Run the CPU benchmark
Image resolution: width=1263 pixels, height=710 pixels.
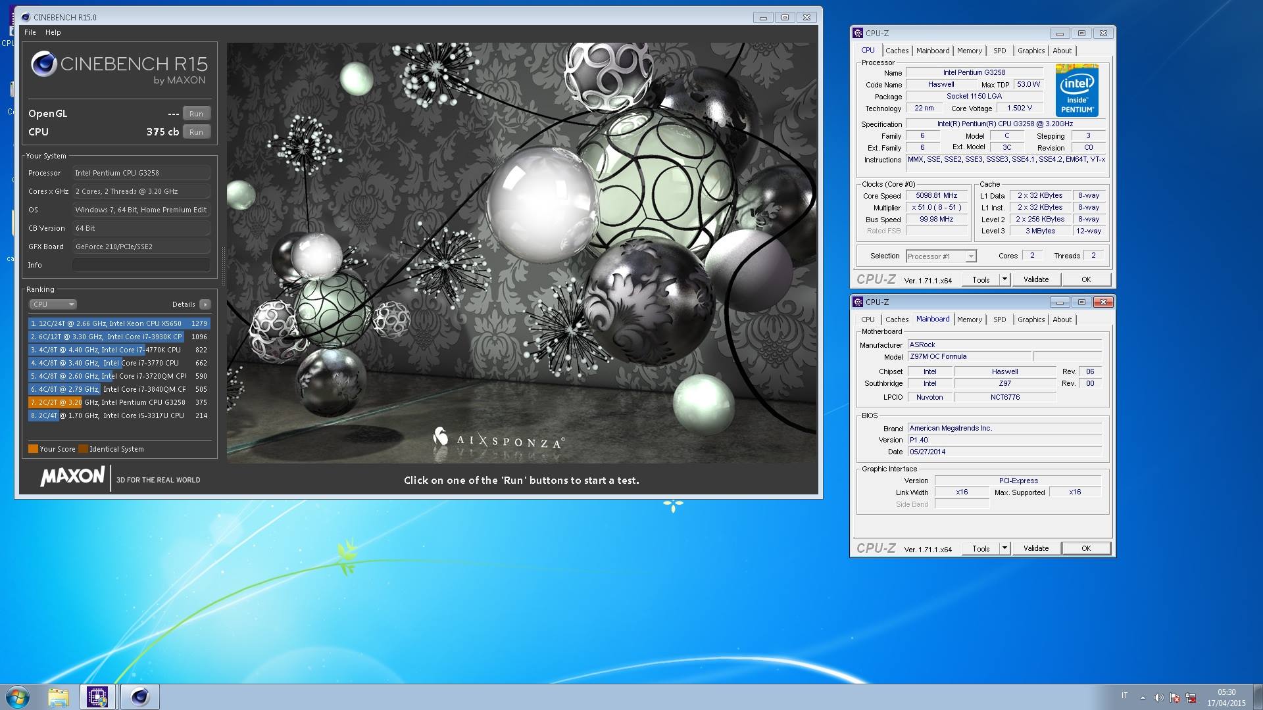pos(196,132)
